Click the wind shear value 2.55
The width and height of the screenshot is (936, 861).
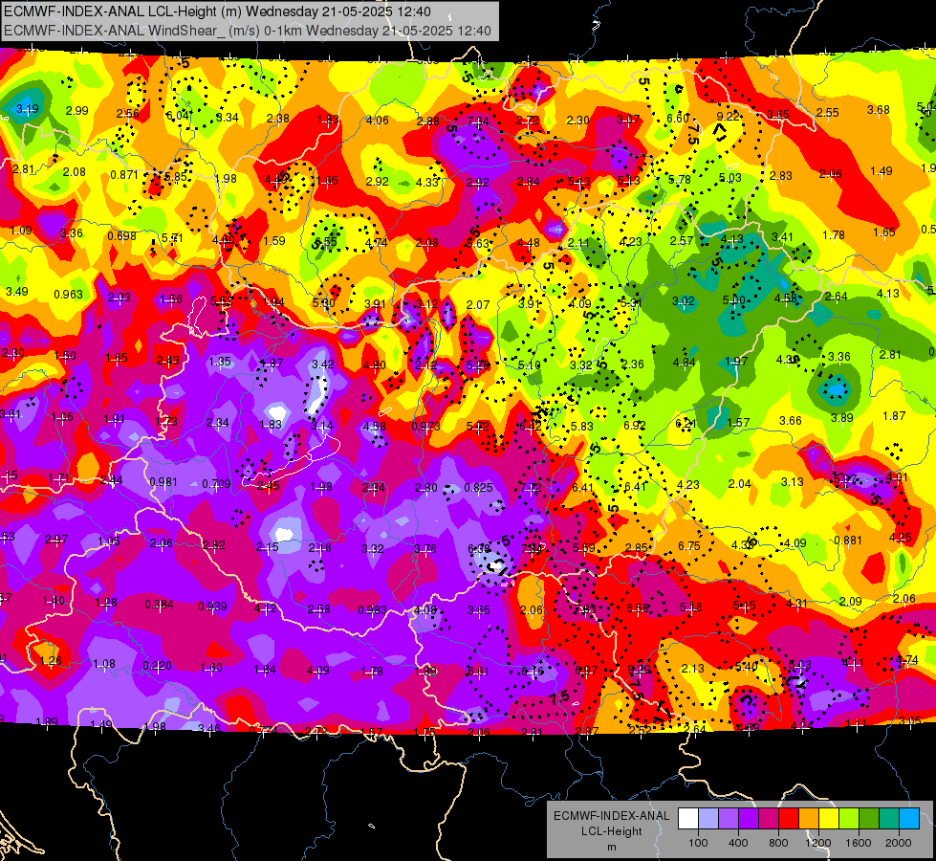(827, 112)
